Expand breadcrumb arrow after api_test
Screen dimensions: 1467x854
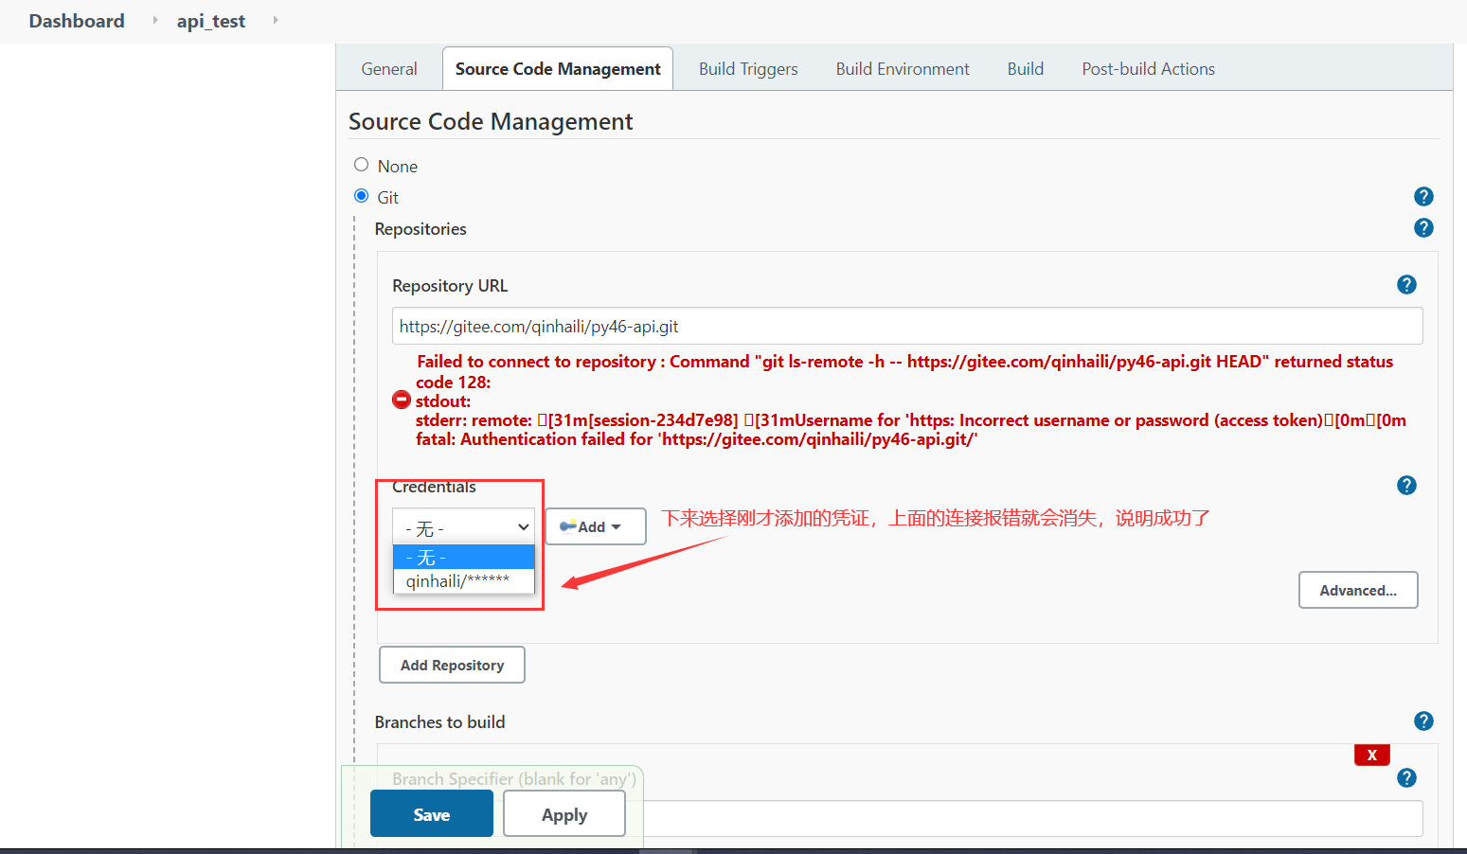(276, 20)
